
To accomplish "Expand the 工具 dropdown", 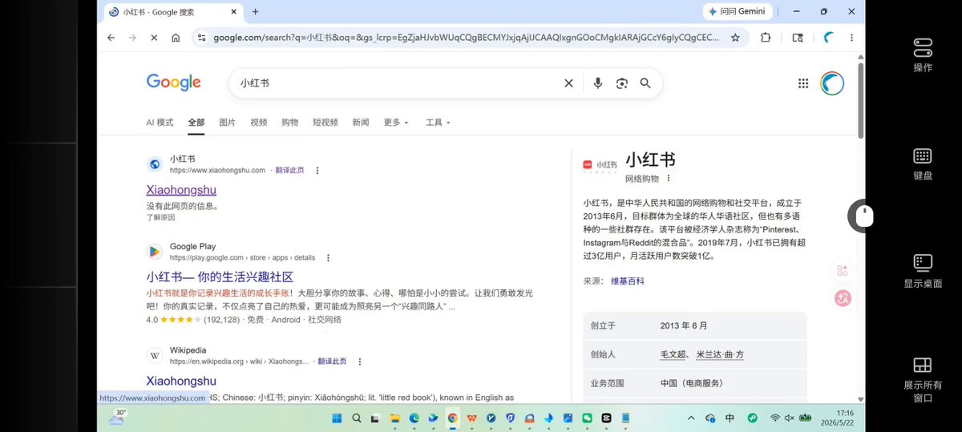I will [x=438, y=123].
